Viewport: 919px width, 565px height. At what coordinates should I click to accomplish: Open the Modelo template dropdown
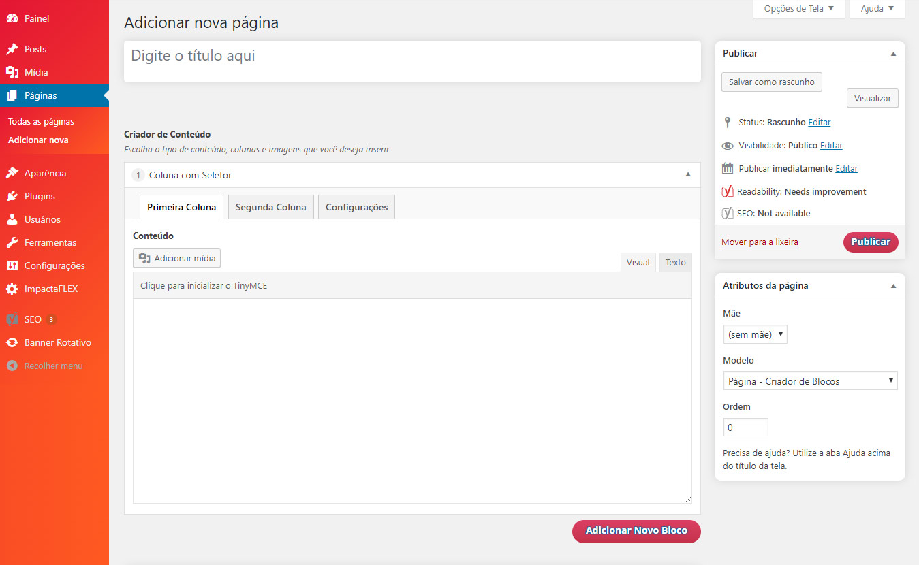tap(810, 381)
